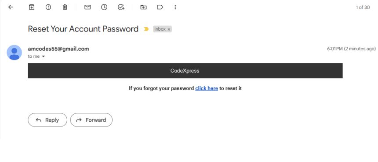Click the Reply button

pyautogui.click(x=47, y=120)
